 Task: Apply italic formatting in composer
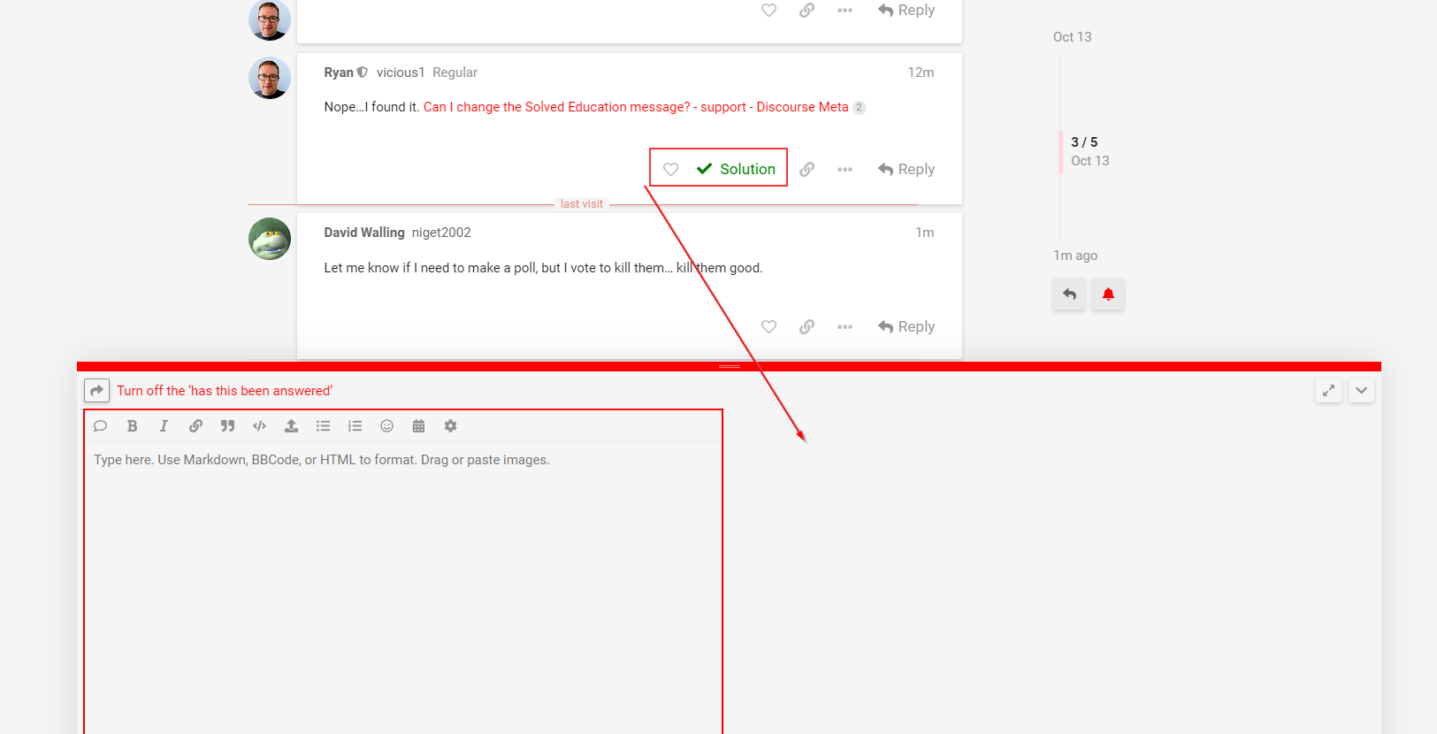click(x=164, y=426)
